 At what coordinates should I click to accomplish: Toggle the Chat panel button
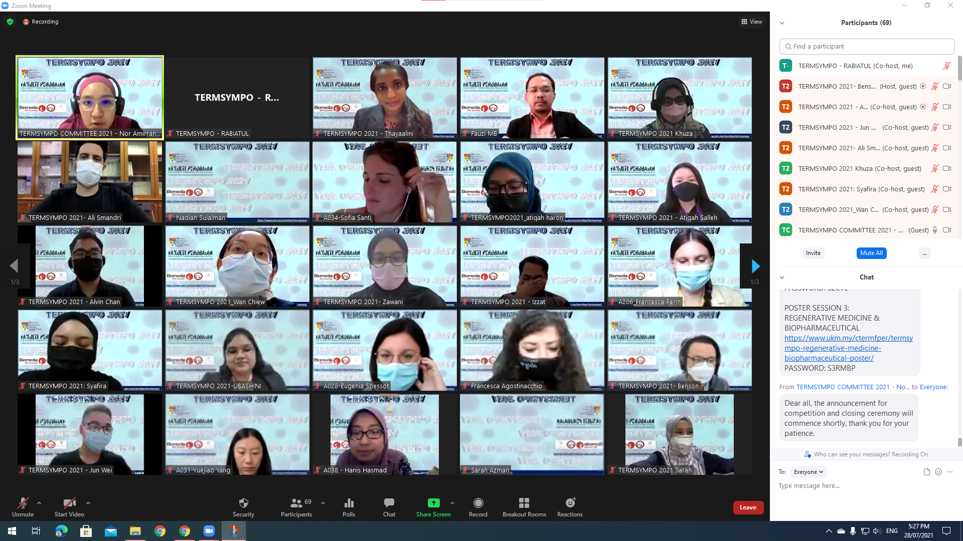click(389, 506)
